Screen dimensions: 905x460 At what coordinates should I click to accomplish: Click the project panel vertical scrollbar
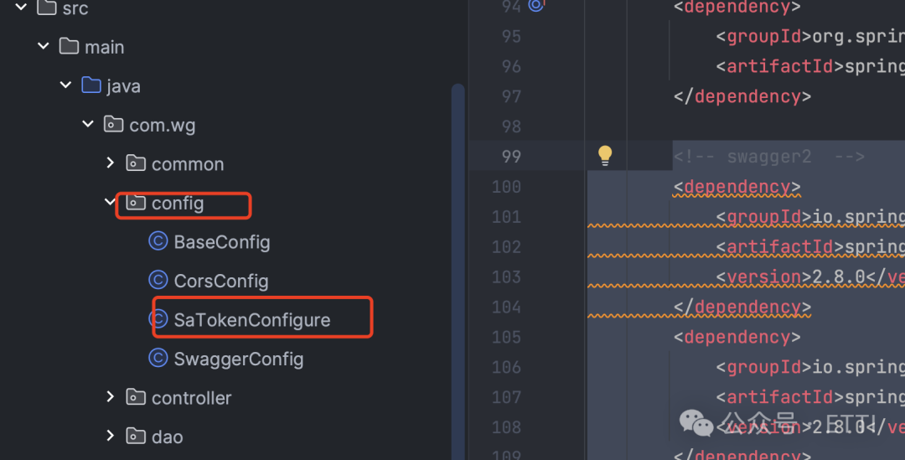click(x=458, y=251)
